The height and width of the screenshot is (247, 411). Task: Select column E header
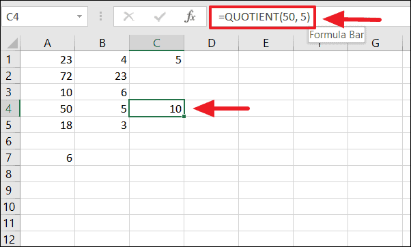tap(266, 43)
